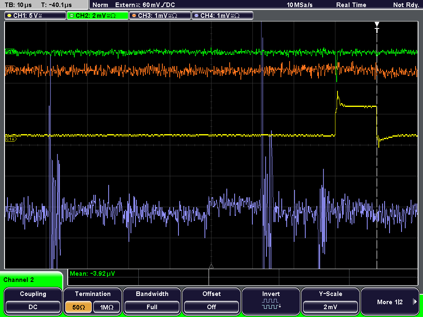Toggle the Invert waveform button

[271, 301]
